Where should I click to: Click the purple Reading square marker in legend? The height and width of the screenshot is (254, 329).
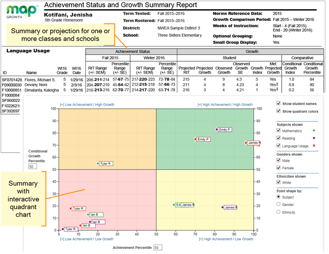tap(315, 139)
